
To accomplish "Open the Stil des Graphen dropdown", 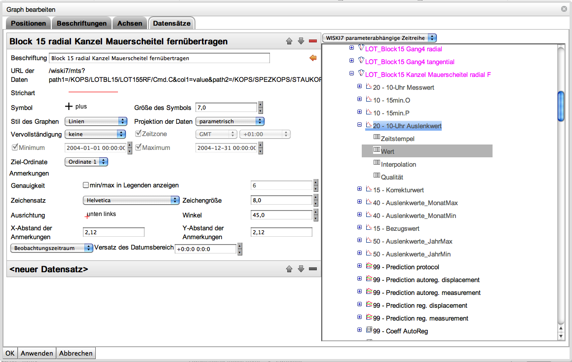I will [96, 121].
